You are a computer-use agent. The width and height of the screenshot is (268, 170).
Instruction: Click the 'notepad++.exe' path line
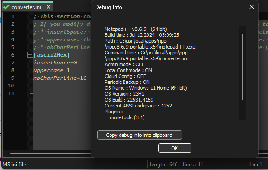tap(150, 47)
